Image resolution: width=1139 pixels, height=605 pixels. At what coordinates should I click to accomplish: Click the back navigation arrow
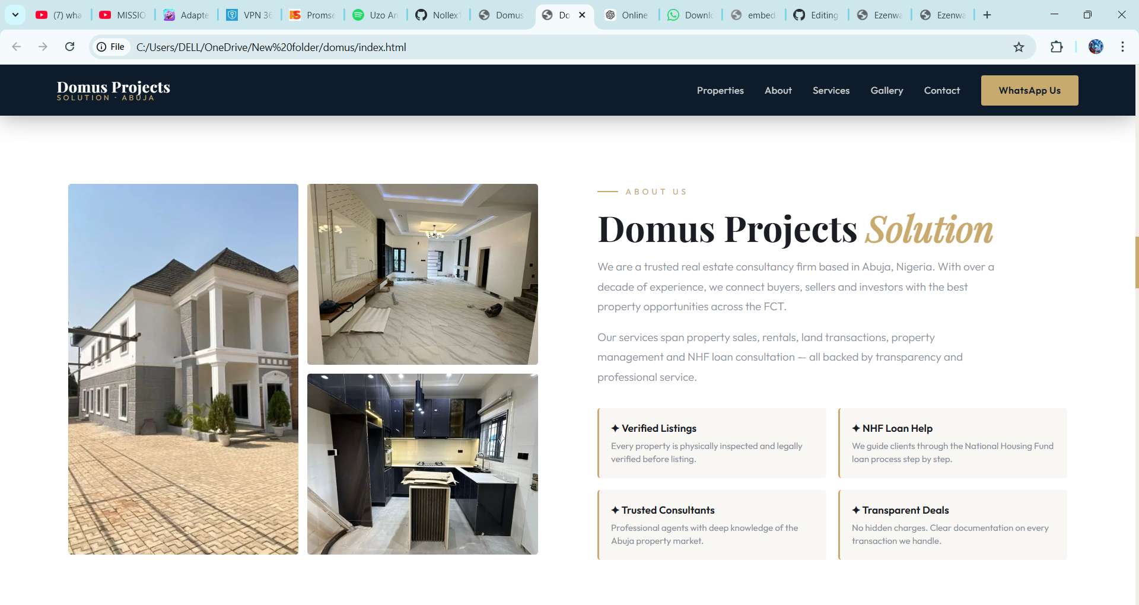tap(16, 47)
